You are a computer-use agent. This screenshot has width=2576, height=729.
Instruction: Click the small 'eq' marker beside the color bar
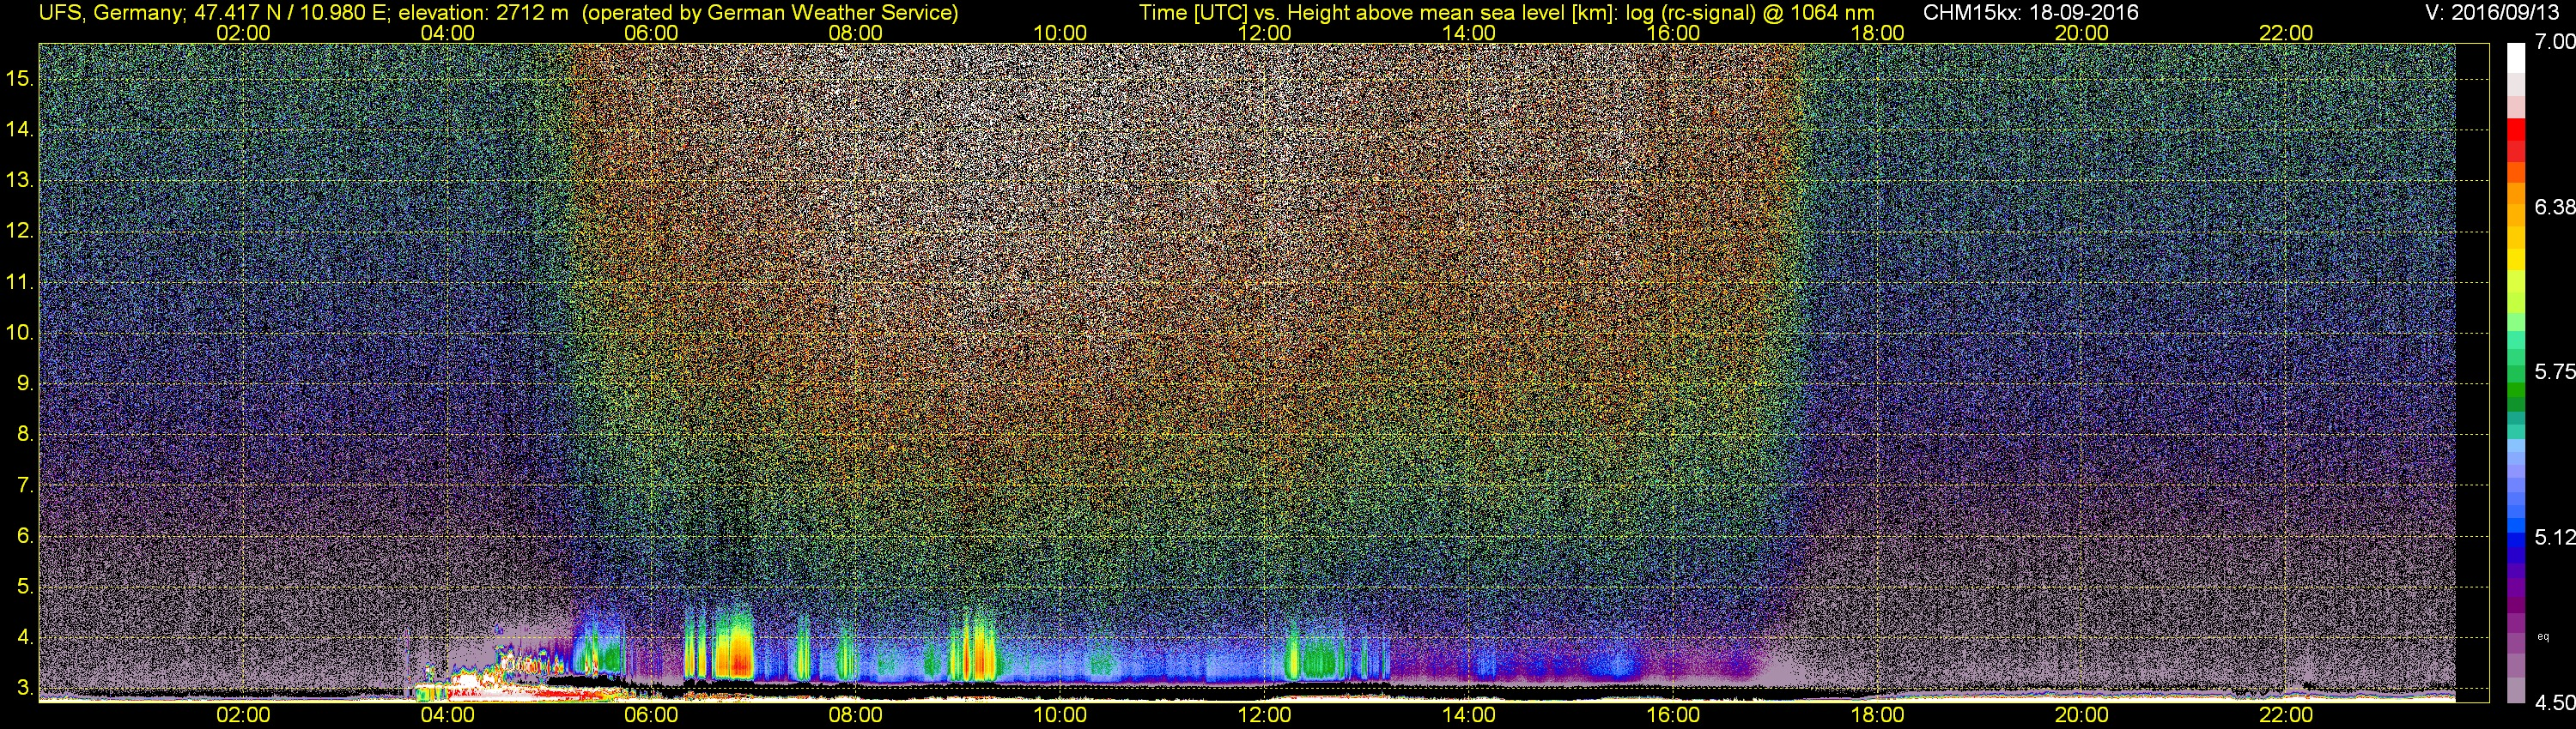point(2543,636)
